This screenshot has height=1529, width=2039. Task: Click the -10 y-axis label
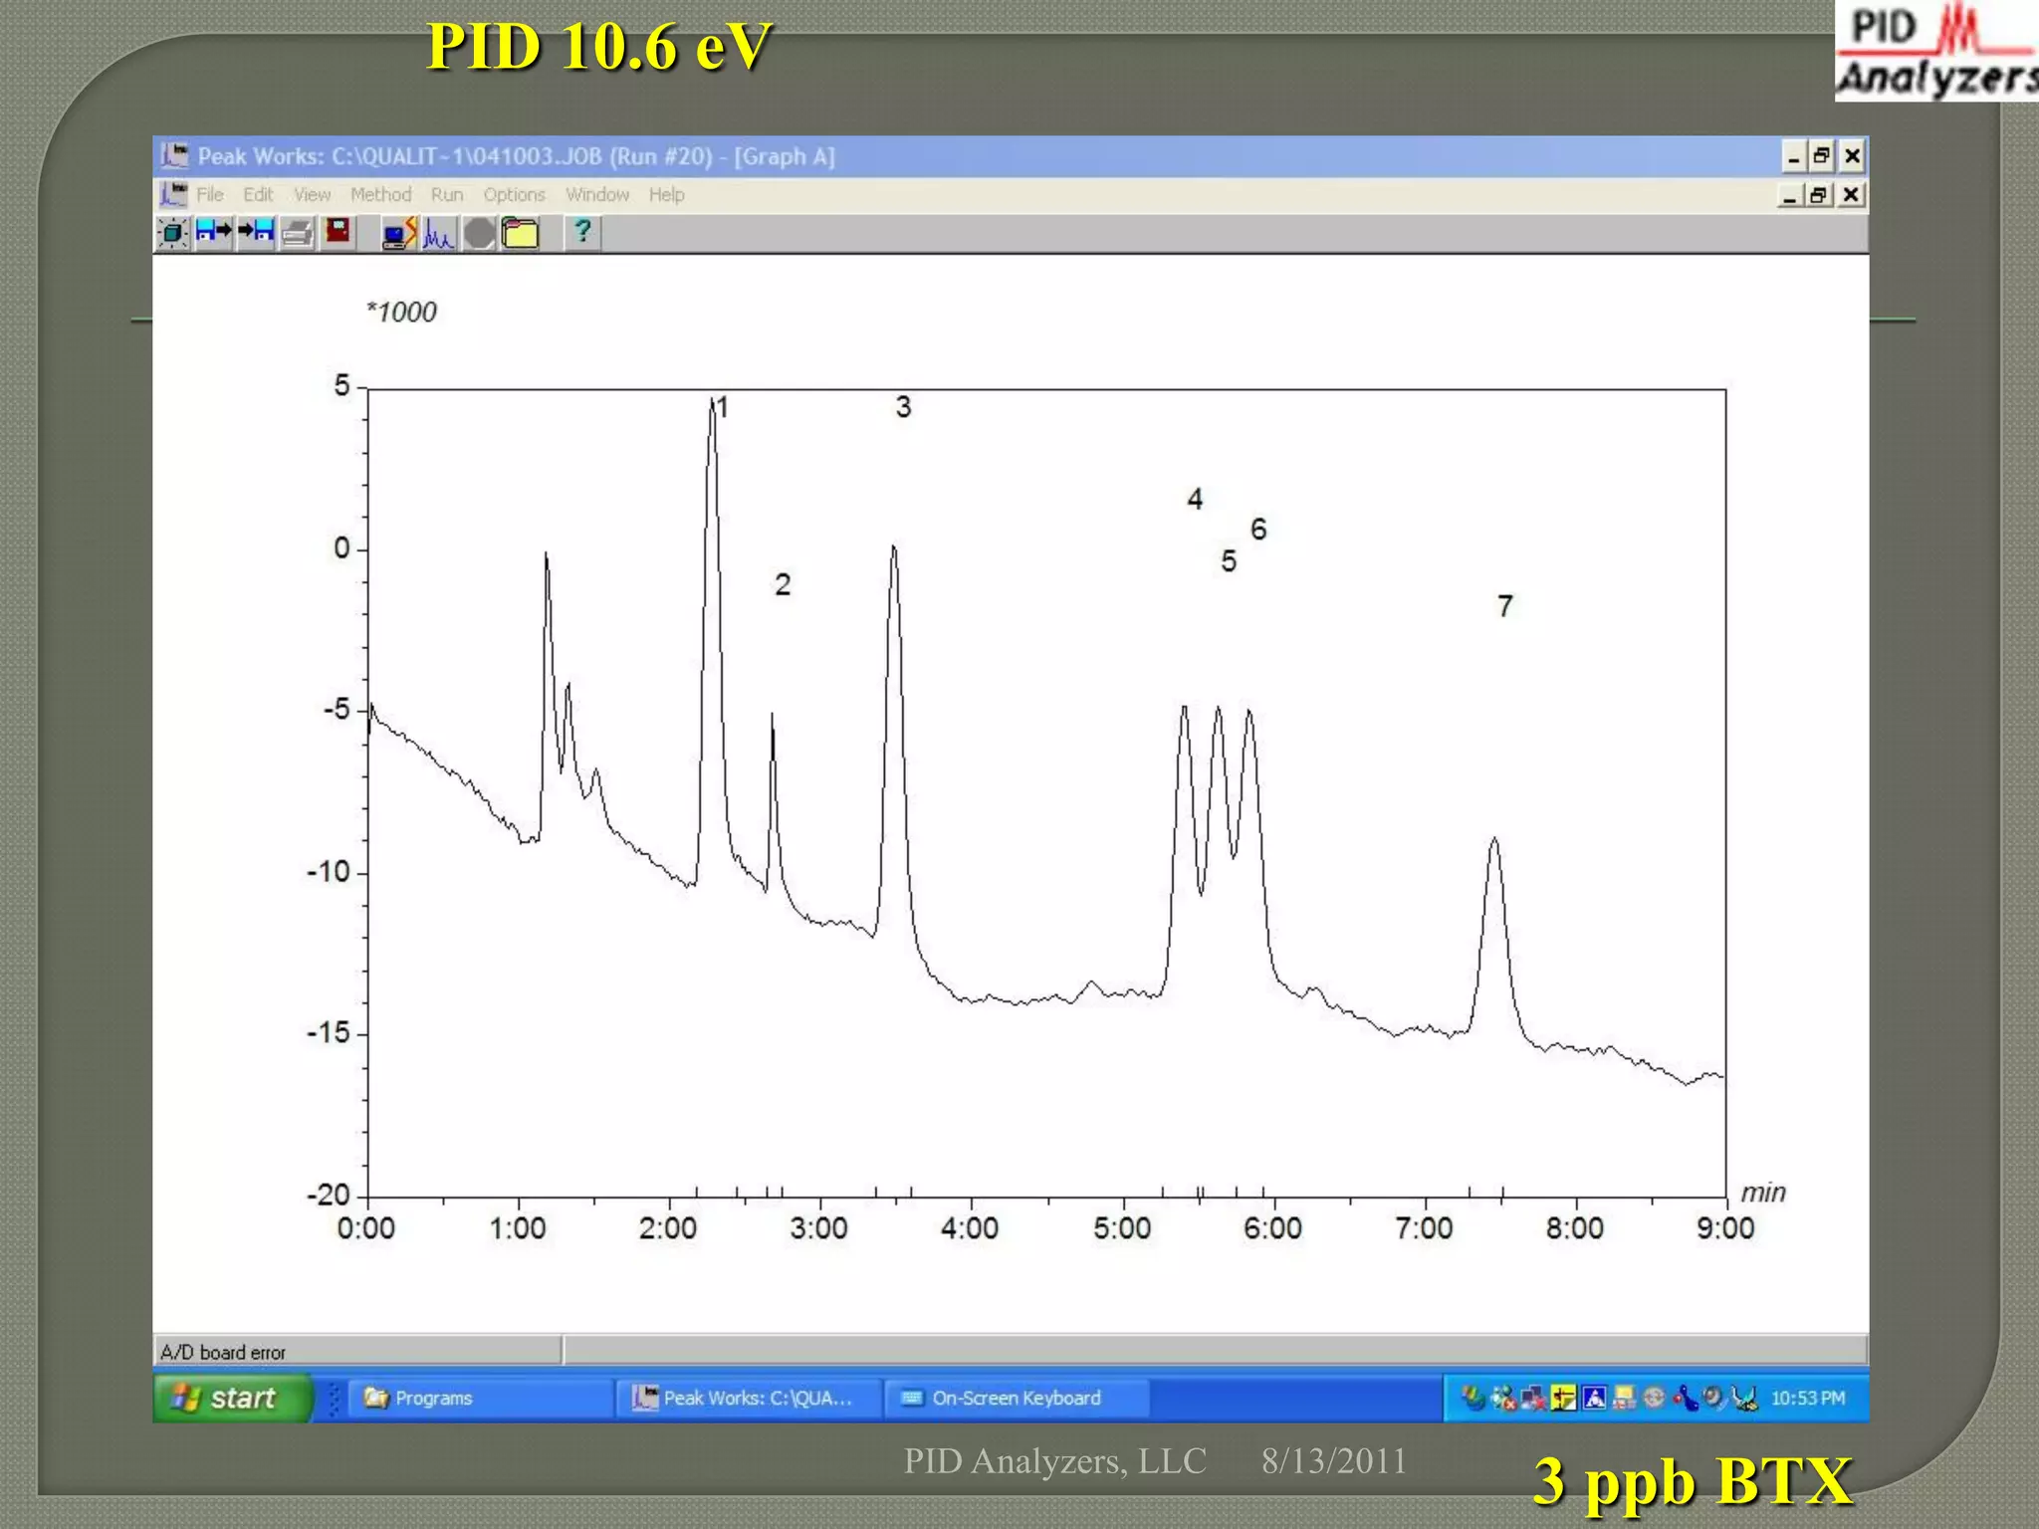(329, 872)
